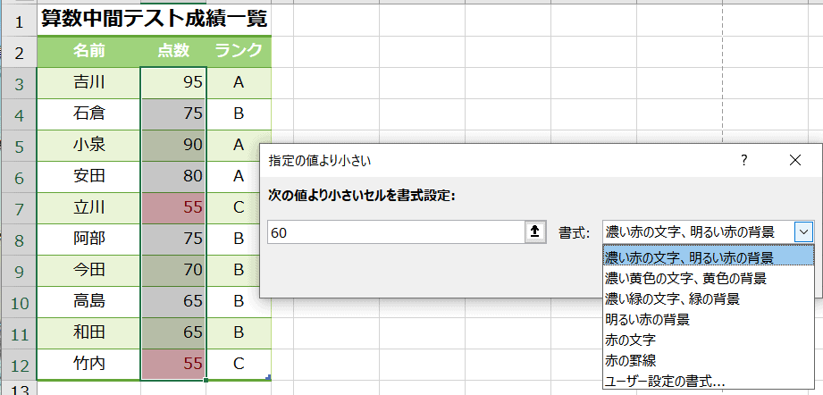Screen dimensions: 823x395
Task: Select the 名前 header cell
Action: click(88, 51)
